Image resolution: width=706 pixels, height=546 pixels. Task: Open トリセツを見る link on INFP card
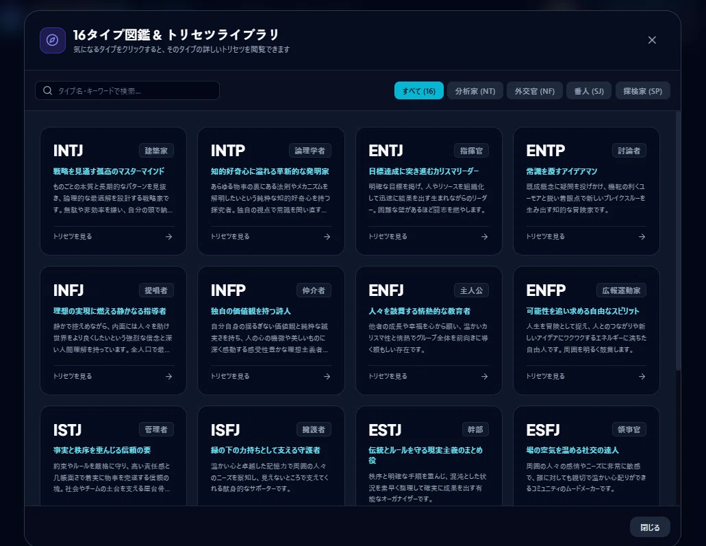pyautogui.click(x=230, y=376)
